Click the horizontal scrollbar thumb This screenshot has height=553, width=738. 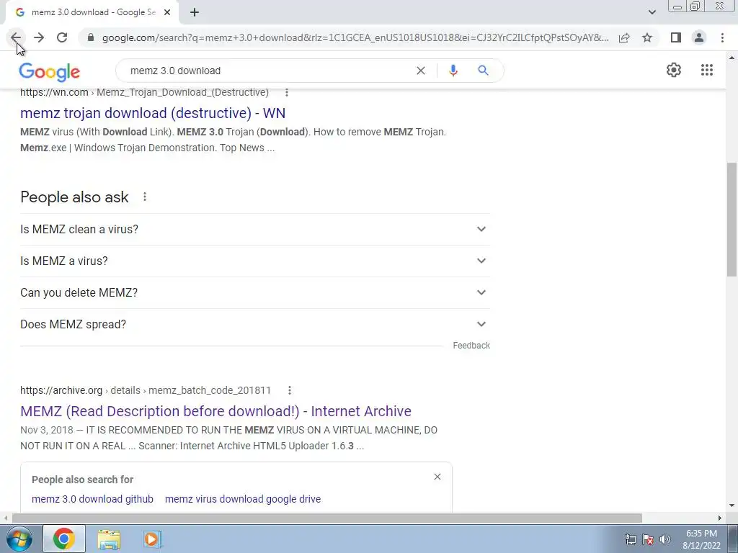327,518
